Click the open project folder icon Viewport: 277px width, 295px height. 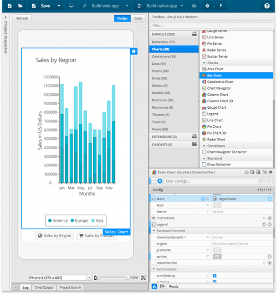(20, 6)
